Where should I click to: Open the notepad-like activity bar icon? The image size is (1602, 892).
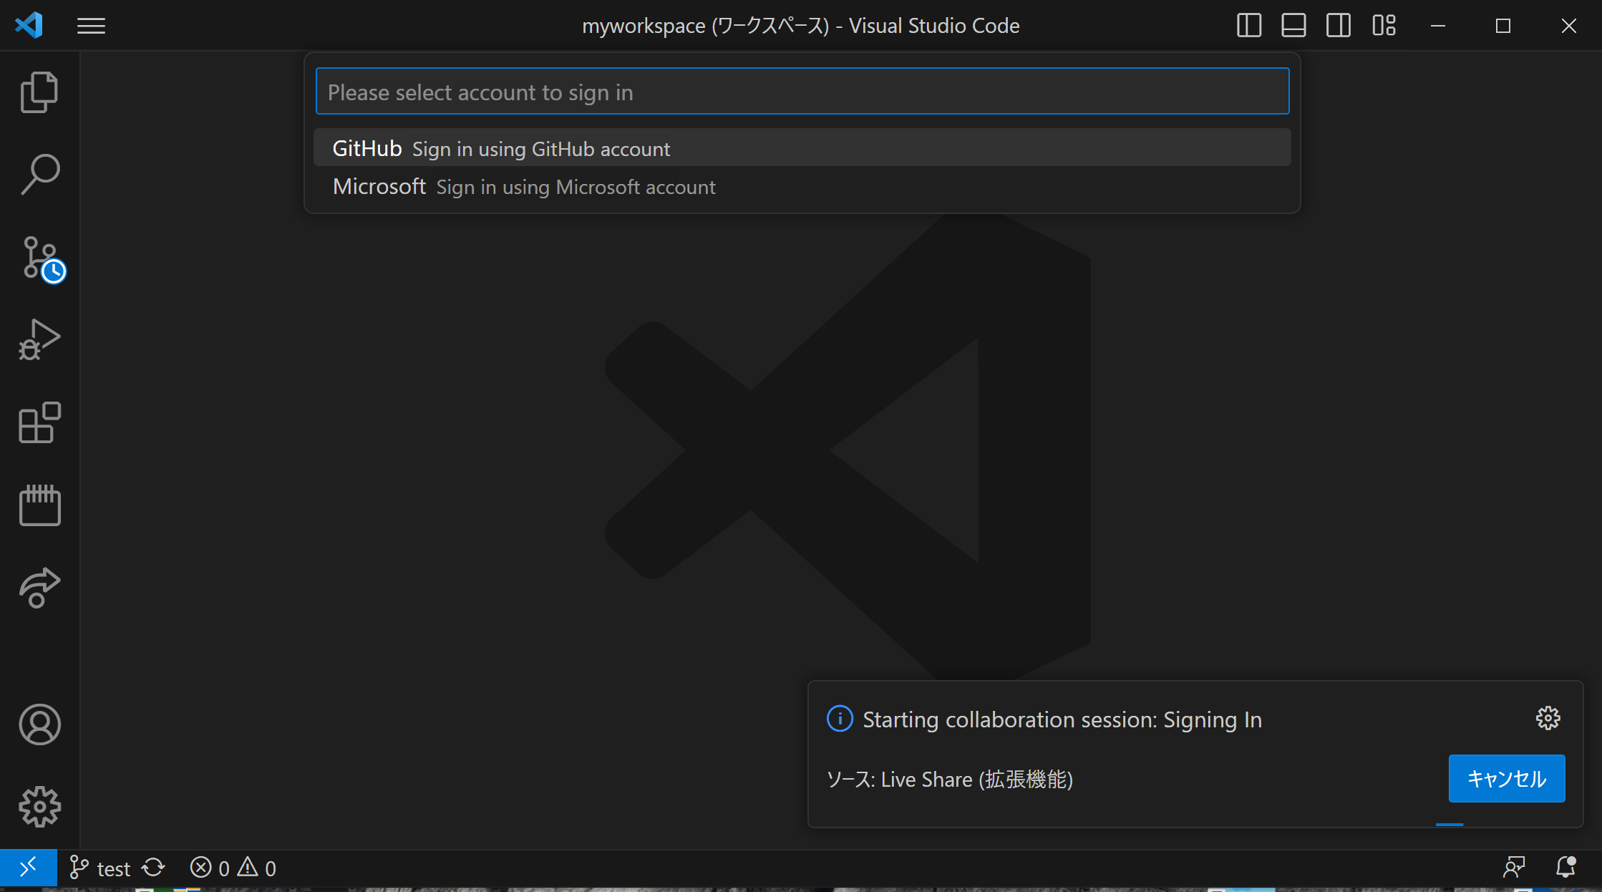(x=39, y=505)
